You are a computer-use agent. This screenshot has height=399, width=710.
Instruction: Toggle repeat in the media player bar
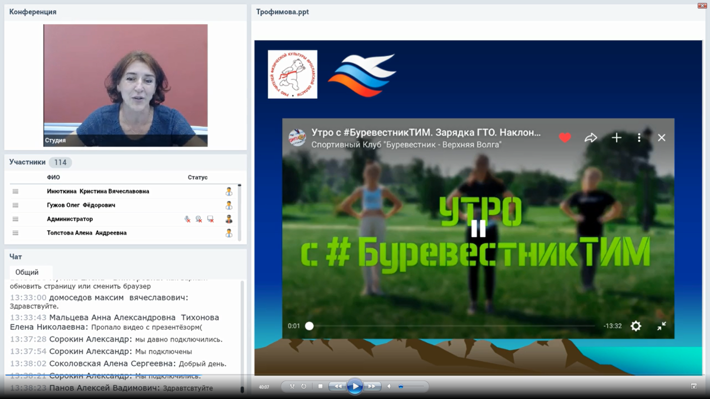pyautogui.click(x=304, y=386)
